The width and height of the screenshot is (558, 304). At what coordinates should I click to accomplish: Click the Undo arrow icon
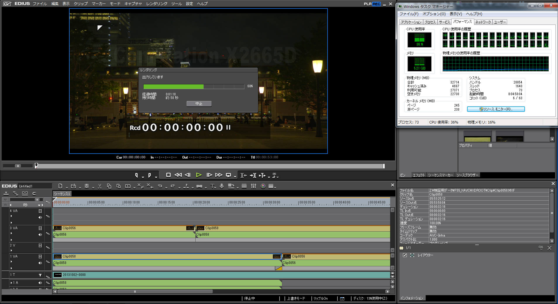(x=160, y=186)
